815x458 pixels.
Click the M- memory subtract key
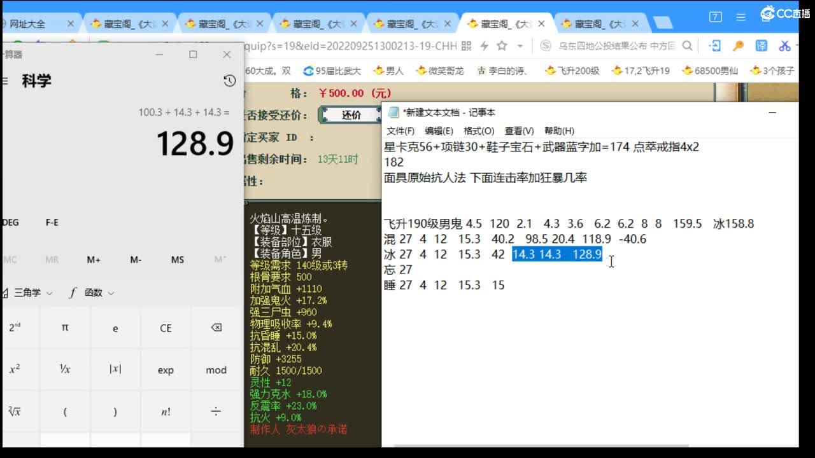click(x=136, y=260)
